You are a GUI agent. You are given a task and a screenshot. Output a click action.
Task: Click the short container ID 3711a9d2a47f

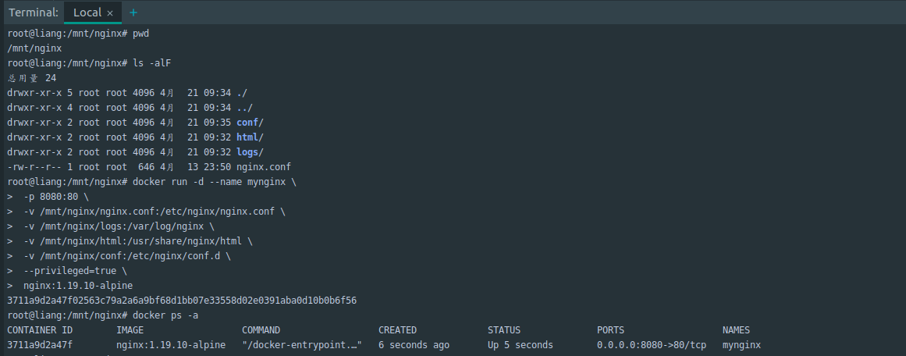tap(40, 345)
